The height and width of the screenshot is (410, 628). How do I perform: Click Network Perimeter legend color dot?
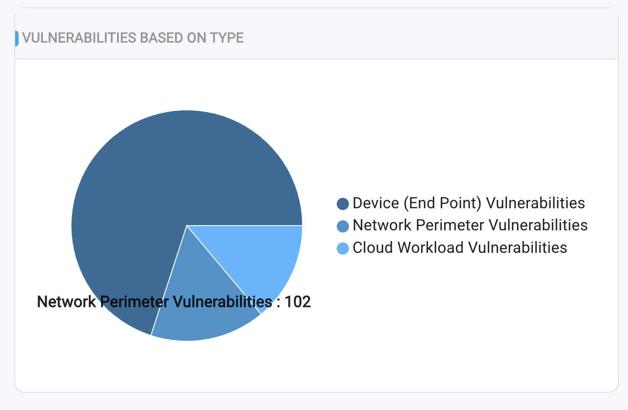[343, 226]
